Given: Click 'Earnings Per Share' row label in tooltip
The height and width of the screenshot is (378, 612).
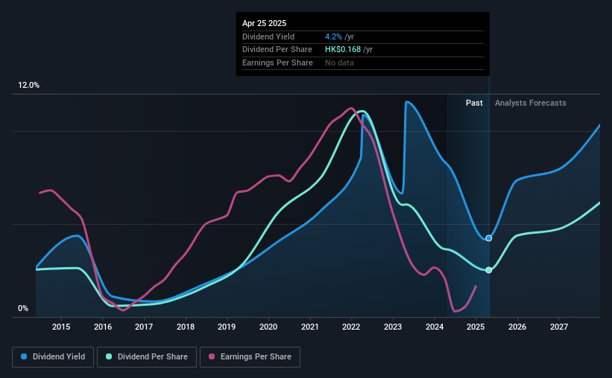Looking at the screenshot, I should (277, 63).
